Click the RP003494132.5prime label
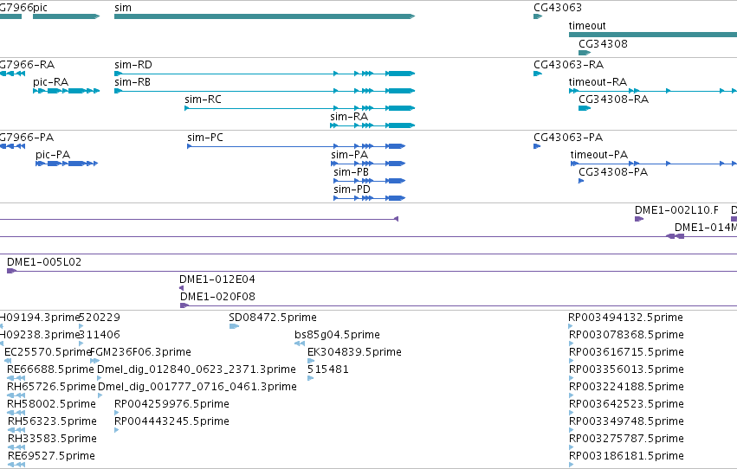 click(x=625, y=318)
